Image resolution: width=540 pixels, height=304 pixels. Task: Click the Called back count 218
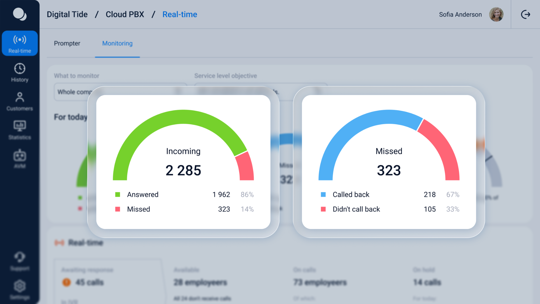pyautogui.click(x=430, y=194)
